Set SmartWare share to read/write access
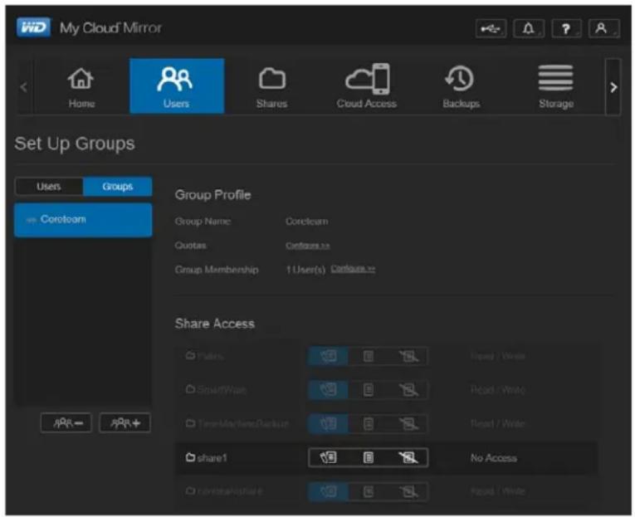The image size is (635, 517). pyautogui.click(x=329, y=390)
